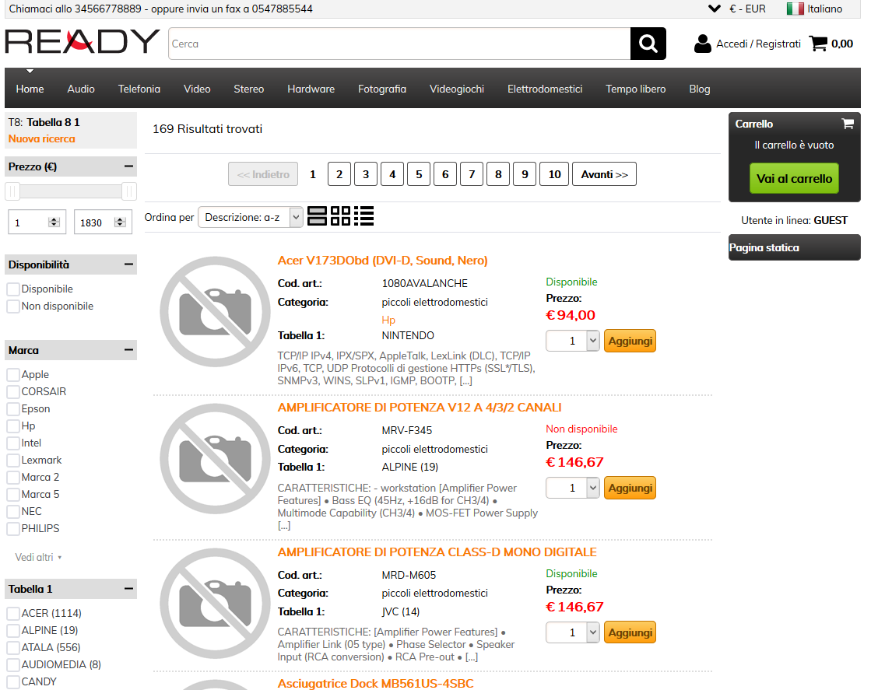Add MRV-F345 amplifier to cart
885x690 pixels.
click(x=630, y=488)
